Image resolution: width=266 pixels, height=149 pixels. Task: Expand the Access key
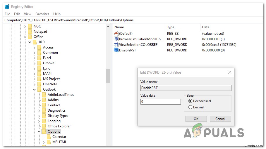(35, 47)
